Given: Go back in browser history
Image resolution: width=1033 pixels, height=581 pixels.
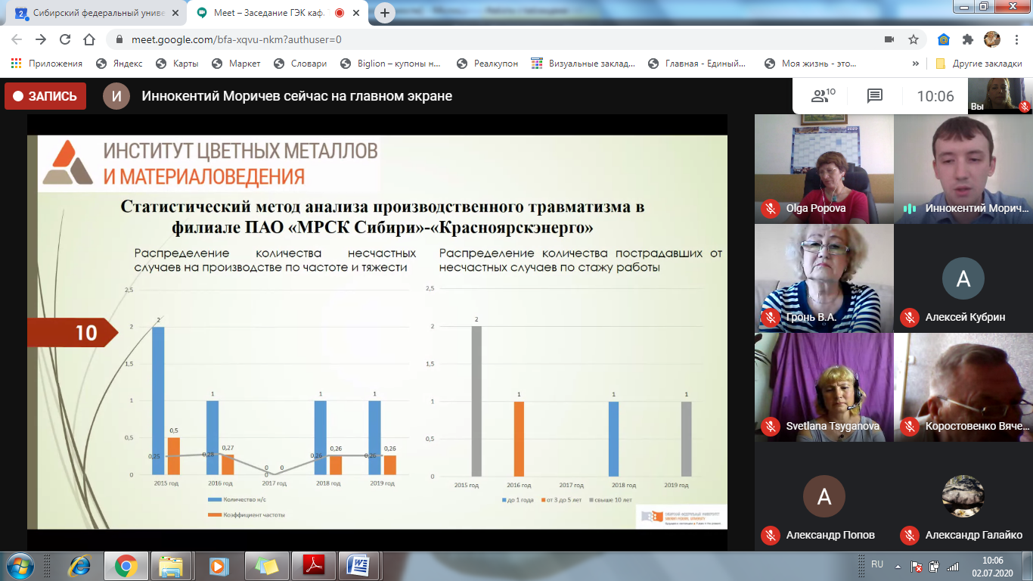Looking at the screenshot, I should click(17, 39).
